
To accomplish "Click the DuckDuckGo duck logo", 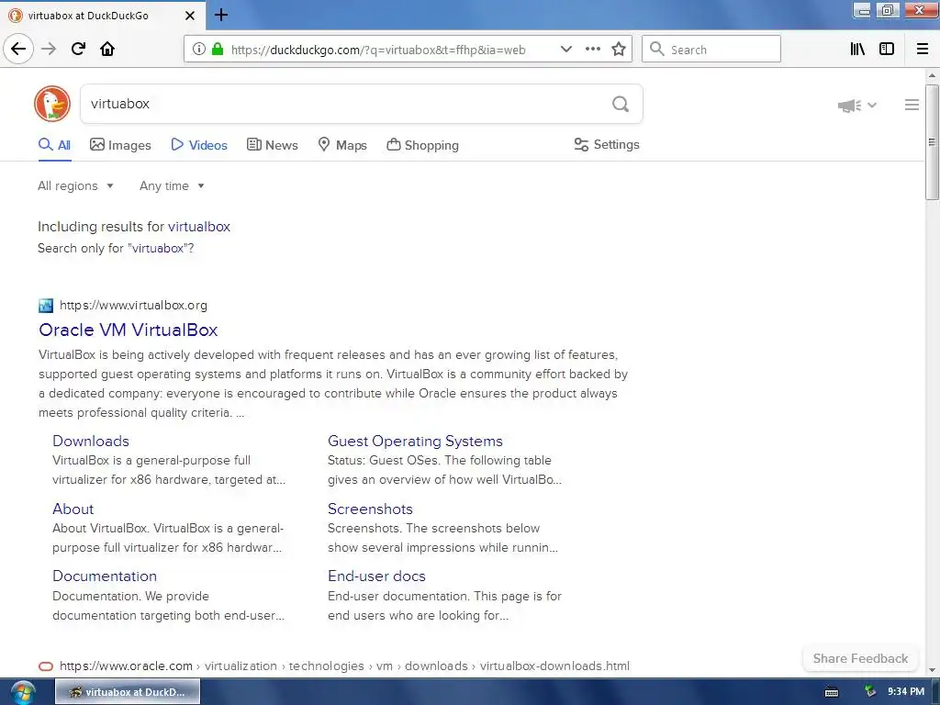I will [52, 104].
